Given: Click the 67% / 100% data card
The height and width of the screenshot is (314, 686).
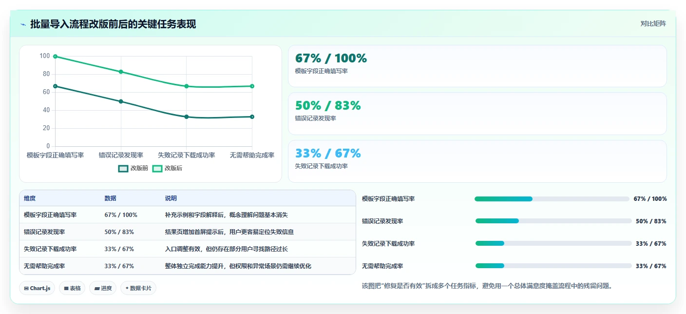Looking at the screenshot, I should pos(477,66).
